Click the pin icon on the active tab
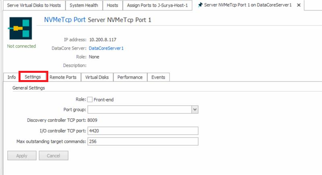 200,5
